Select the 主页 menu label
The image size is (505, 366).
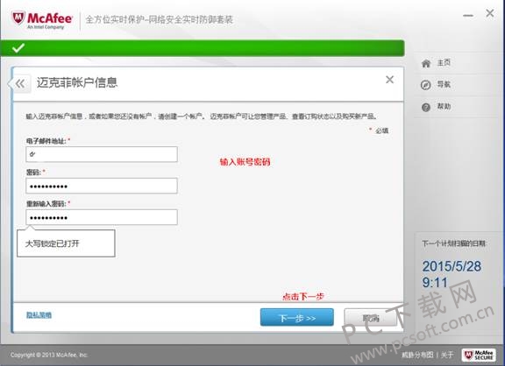444,63
